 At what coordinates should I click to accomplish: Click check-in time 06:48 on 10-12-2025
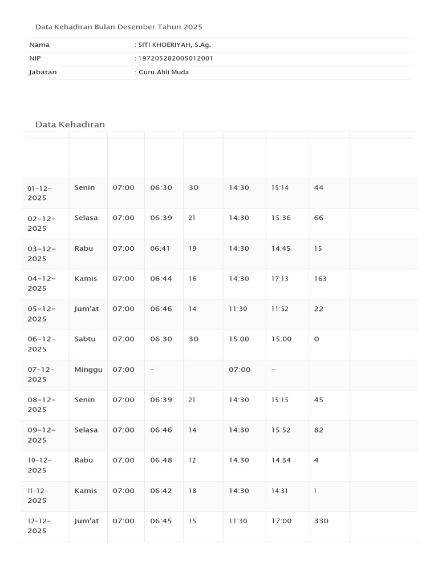pyautogui.click(x=161, y=460)
